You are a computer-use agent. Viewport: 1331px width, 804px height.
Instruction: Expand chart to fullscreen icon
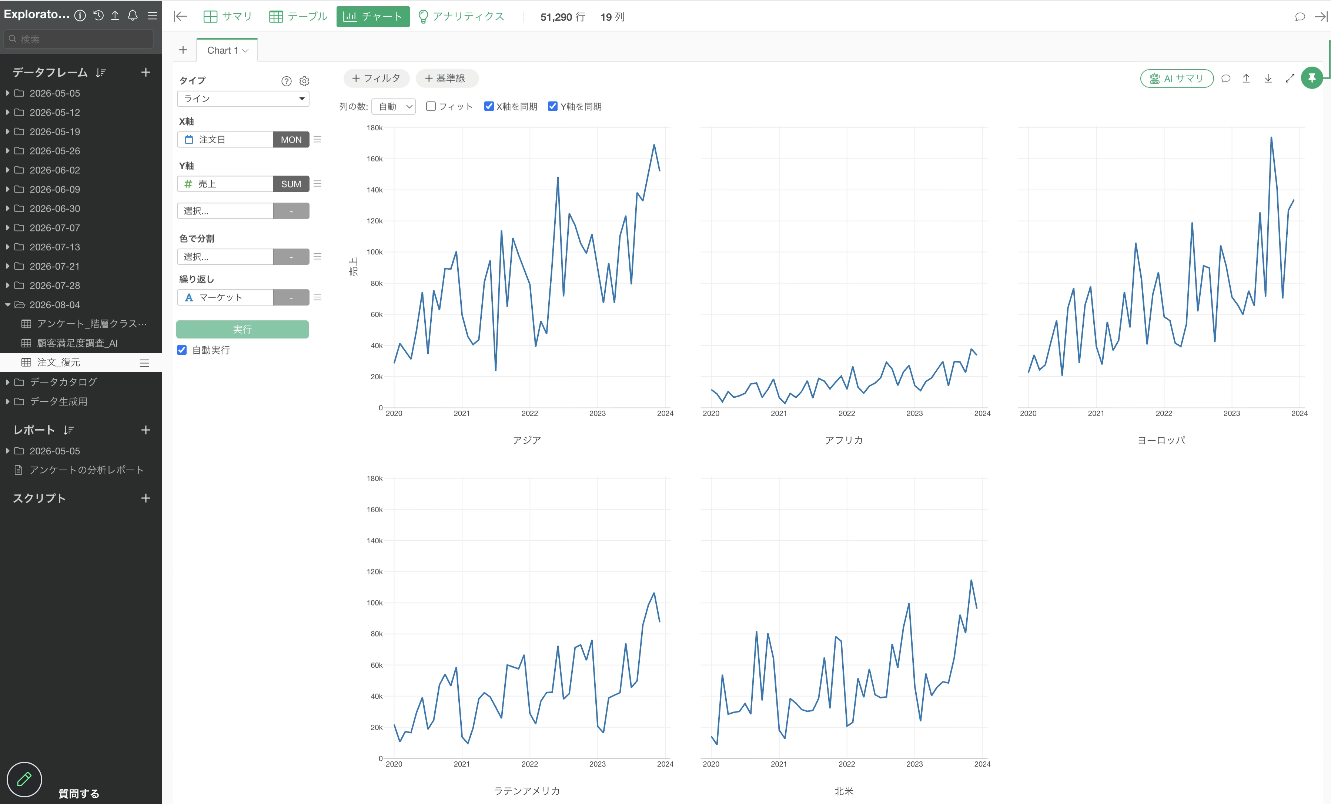(1290, 79)
